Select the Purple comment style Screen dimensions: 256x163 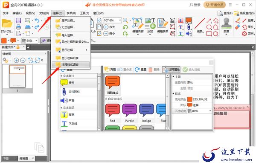(129, 113)
